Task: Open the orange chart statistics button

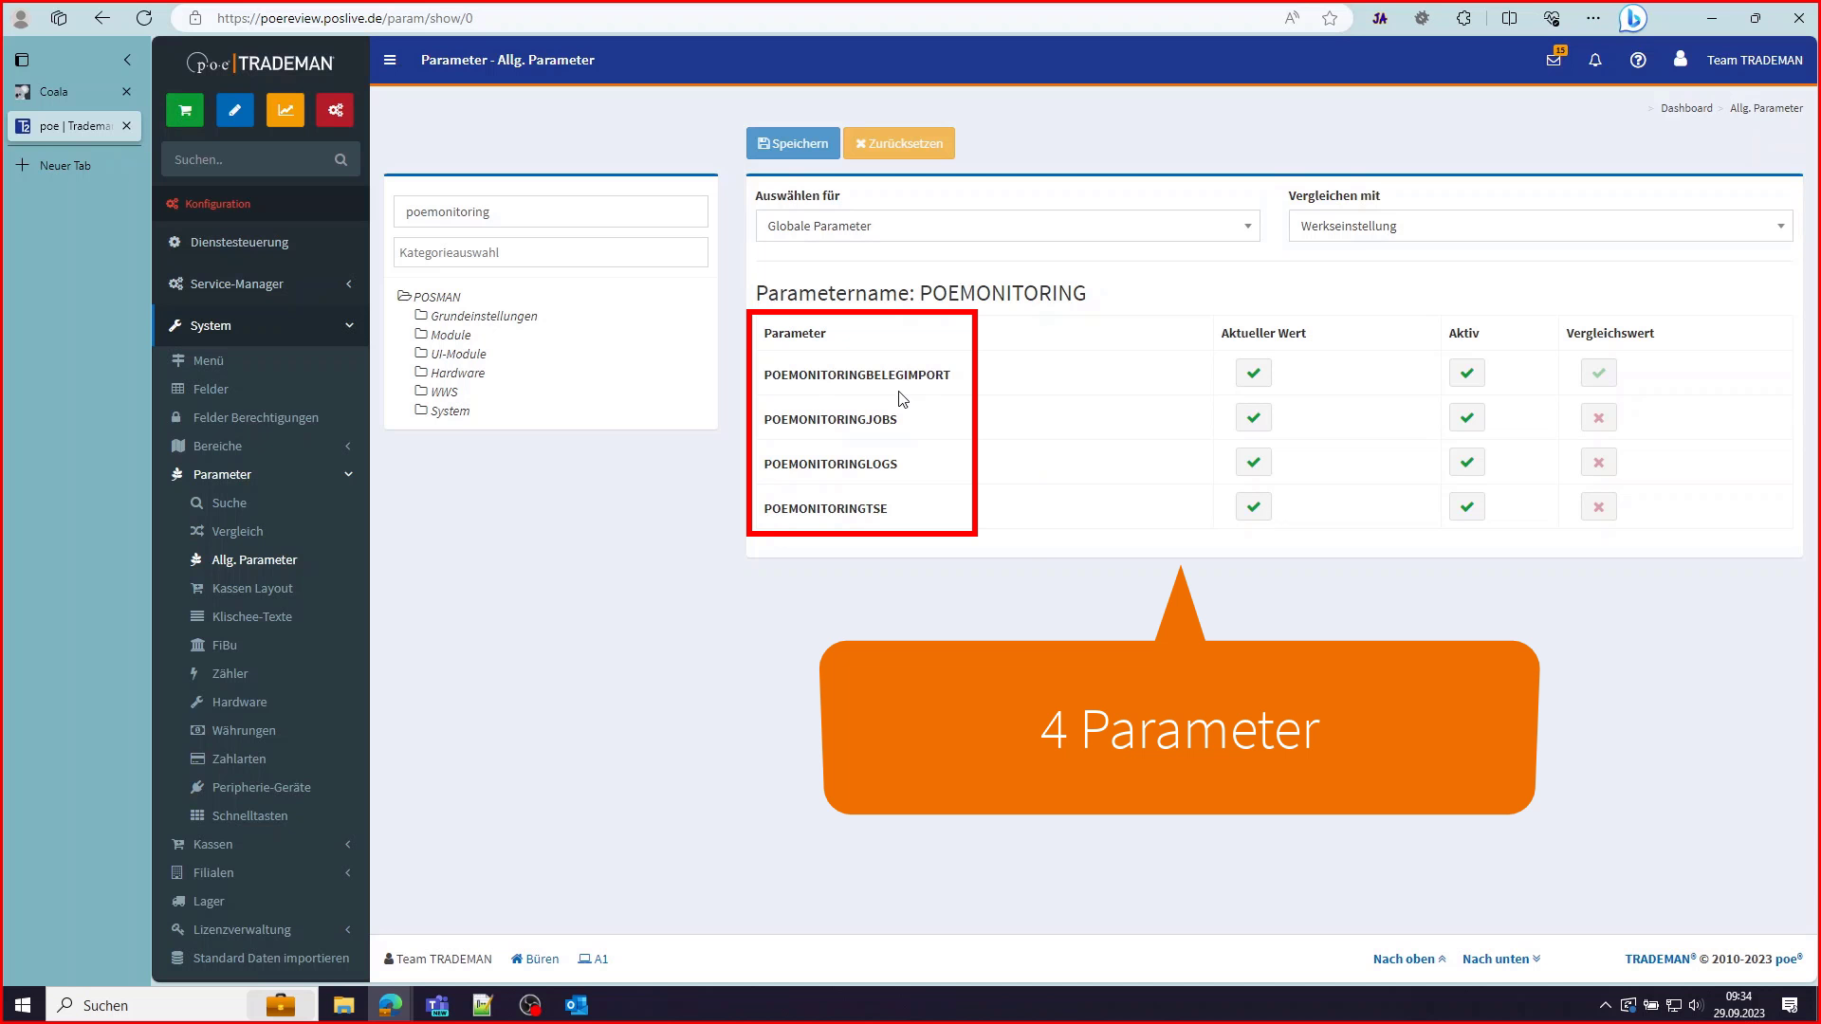Action: (x=285, y=110)
